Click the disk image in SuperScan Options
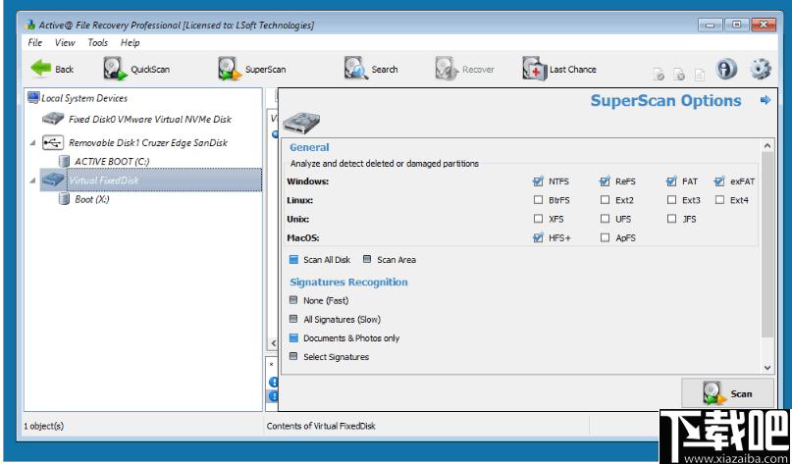This screenshot has width=792, height=464. pos(301,124)
